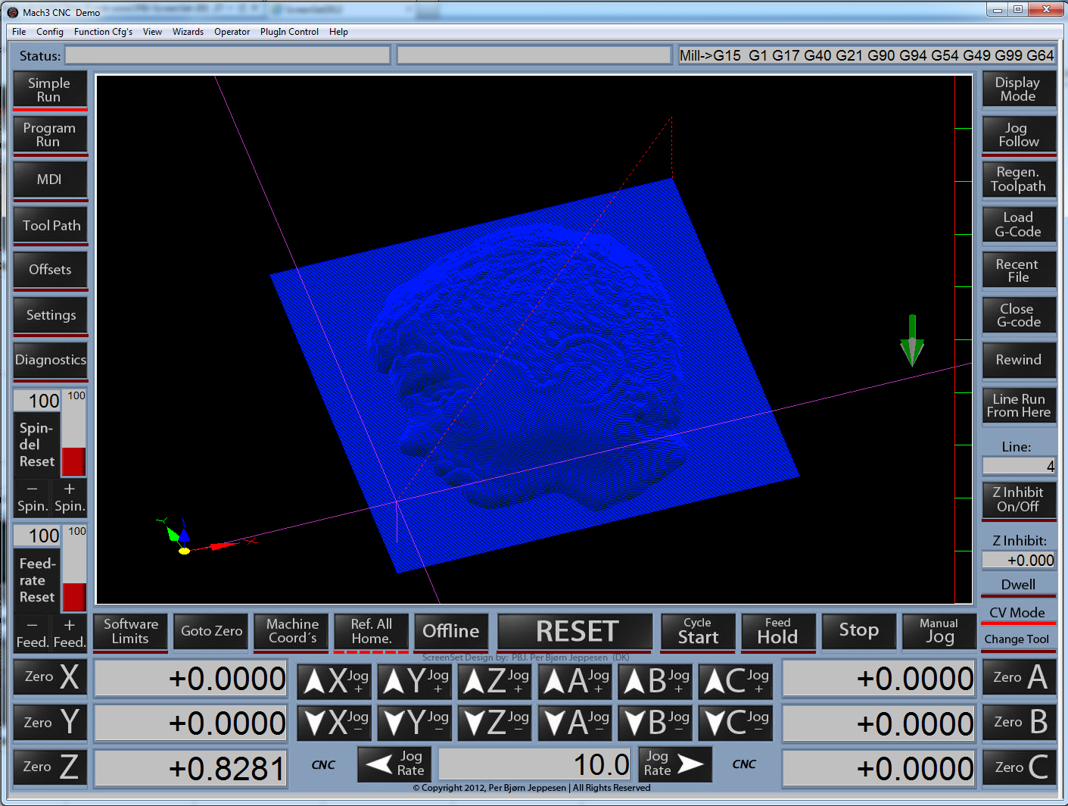This screenshot has width=1068, height=806.
Task: Click Ref. All Home
Action: click(x=371, y=631)
